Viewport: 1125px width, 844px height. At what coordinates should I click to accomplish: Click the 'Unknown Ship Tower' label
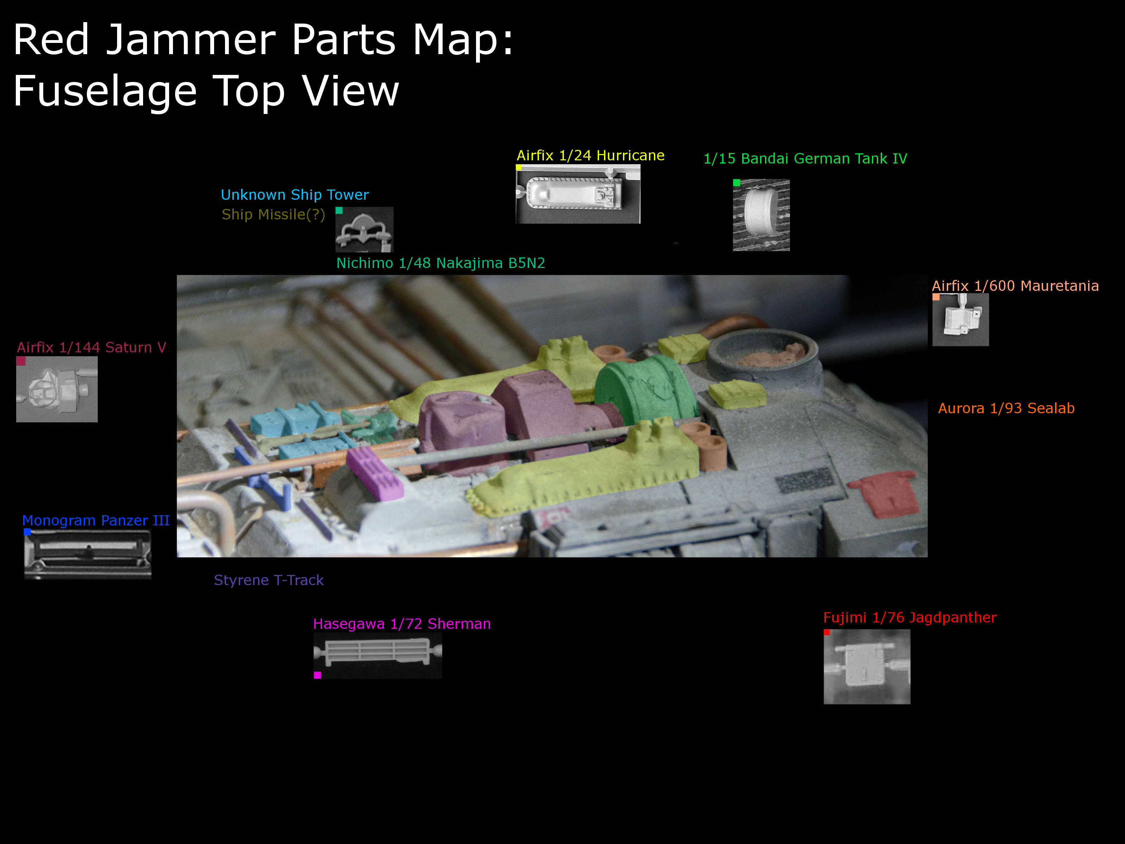[295, 195]
